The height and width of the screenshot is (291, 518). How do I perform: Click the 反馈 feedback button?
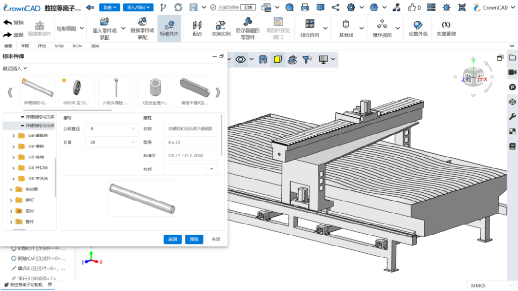pos(248,7)
